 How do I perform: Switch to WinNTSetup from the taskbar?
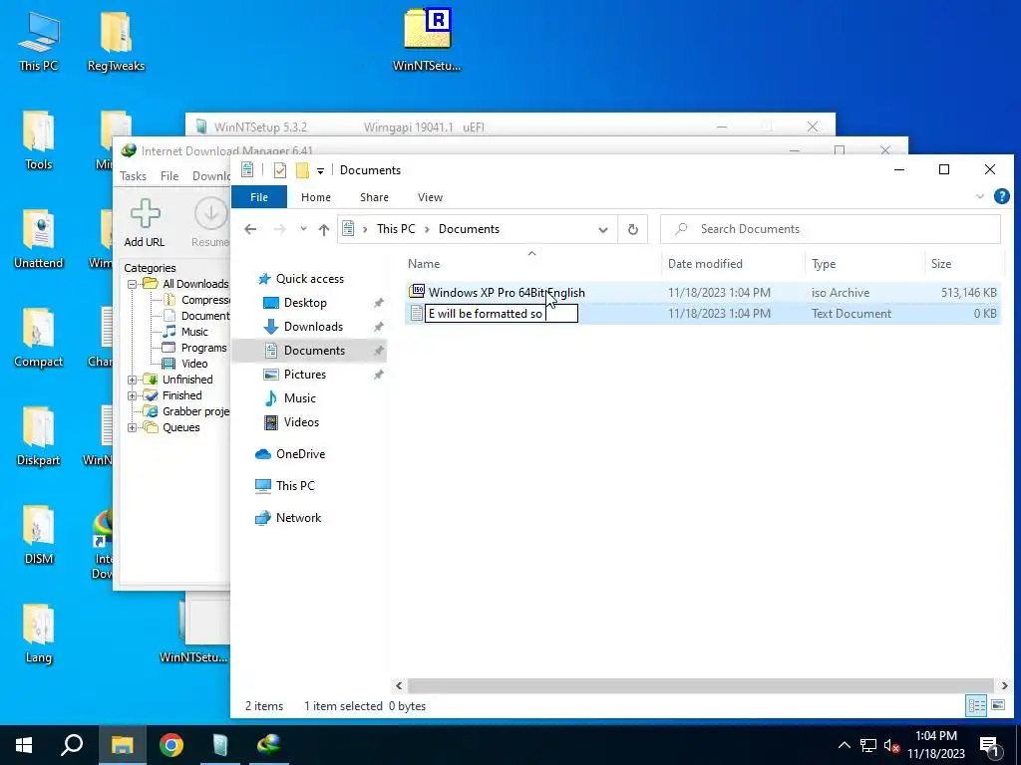point(220,745)
